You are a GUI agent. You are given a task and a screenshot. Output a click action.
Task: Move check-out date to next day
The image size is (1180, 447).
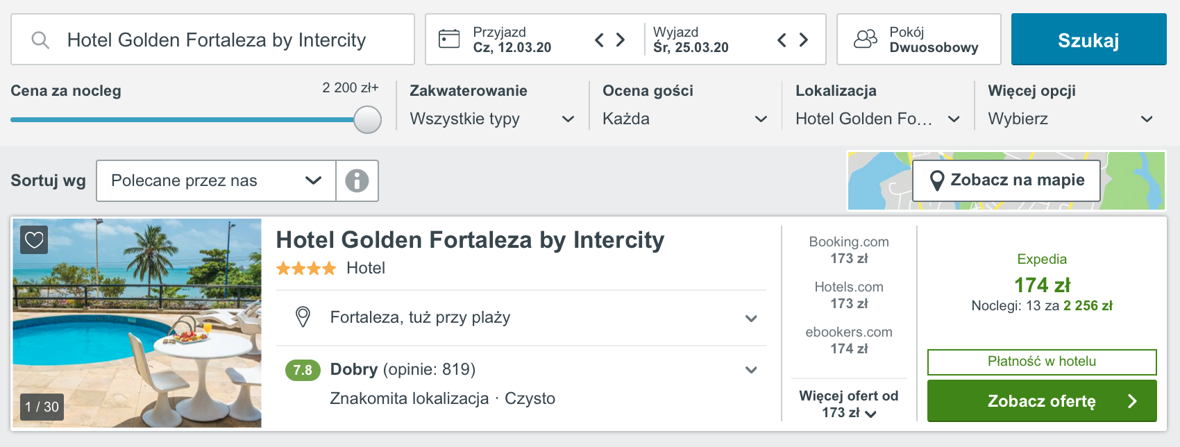804,40
